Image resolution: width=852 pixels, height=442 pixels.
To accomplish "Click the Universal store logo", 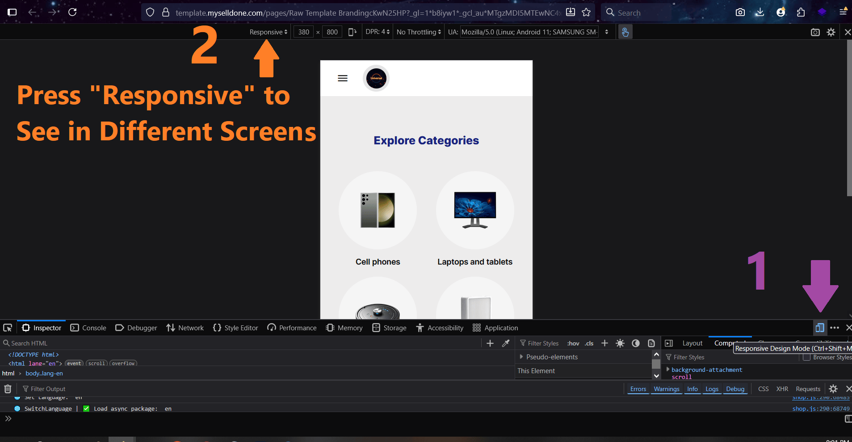I will click(x=376, y=78).
